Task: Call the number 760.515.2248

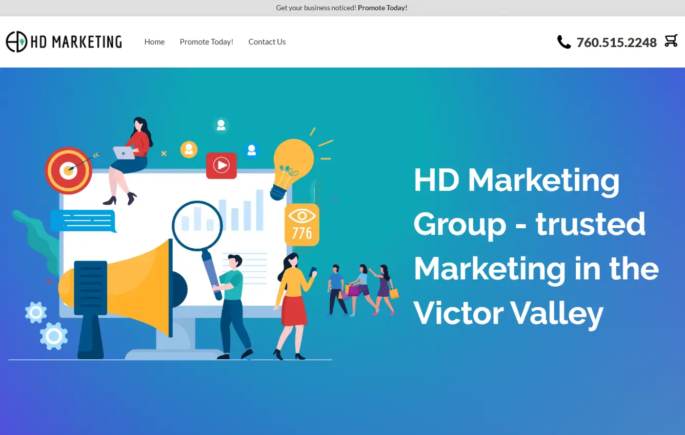Action: (616, 42)
